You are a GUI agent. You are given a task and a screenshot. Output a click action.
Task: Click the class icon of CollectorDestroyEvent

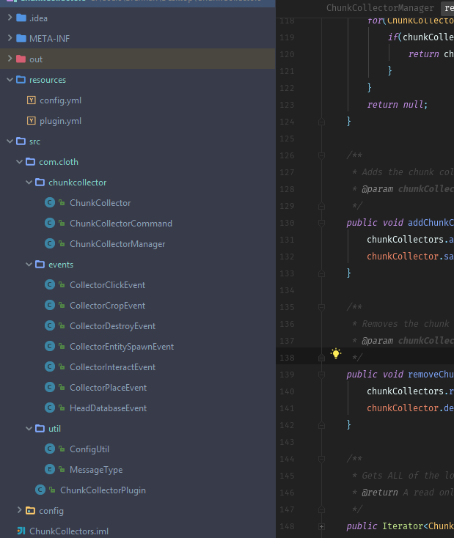(50, 325)
